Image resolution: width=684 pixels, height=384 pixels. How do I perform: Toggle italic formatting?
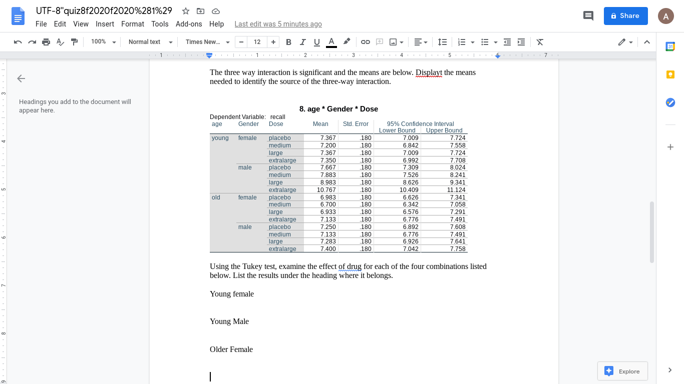tap(302, 42)
